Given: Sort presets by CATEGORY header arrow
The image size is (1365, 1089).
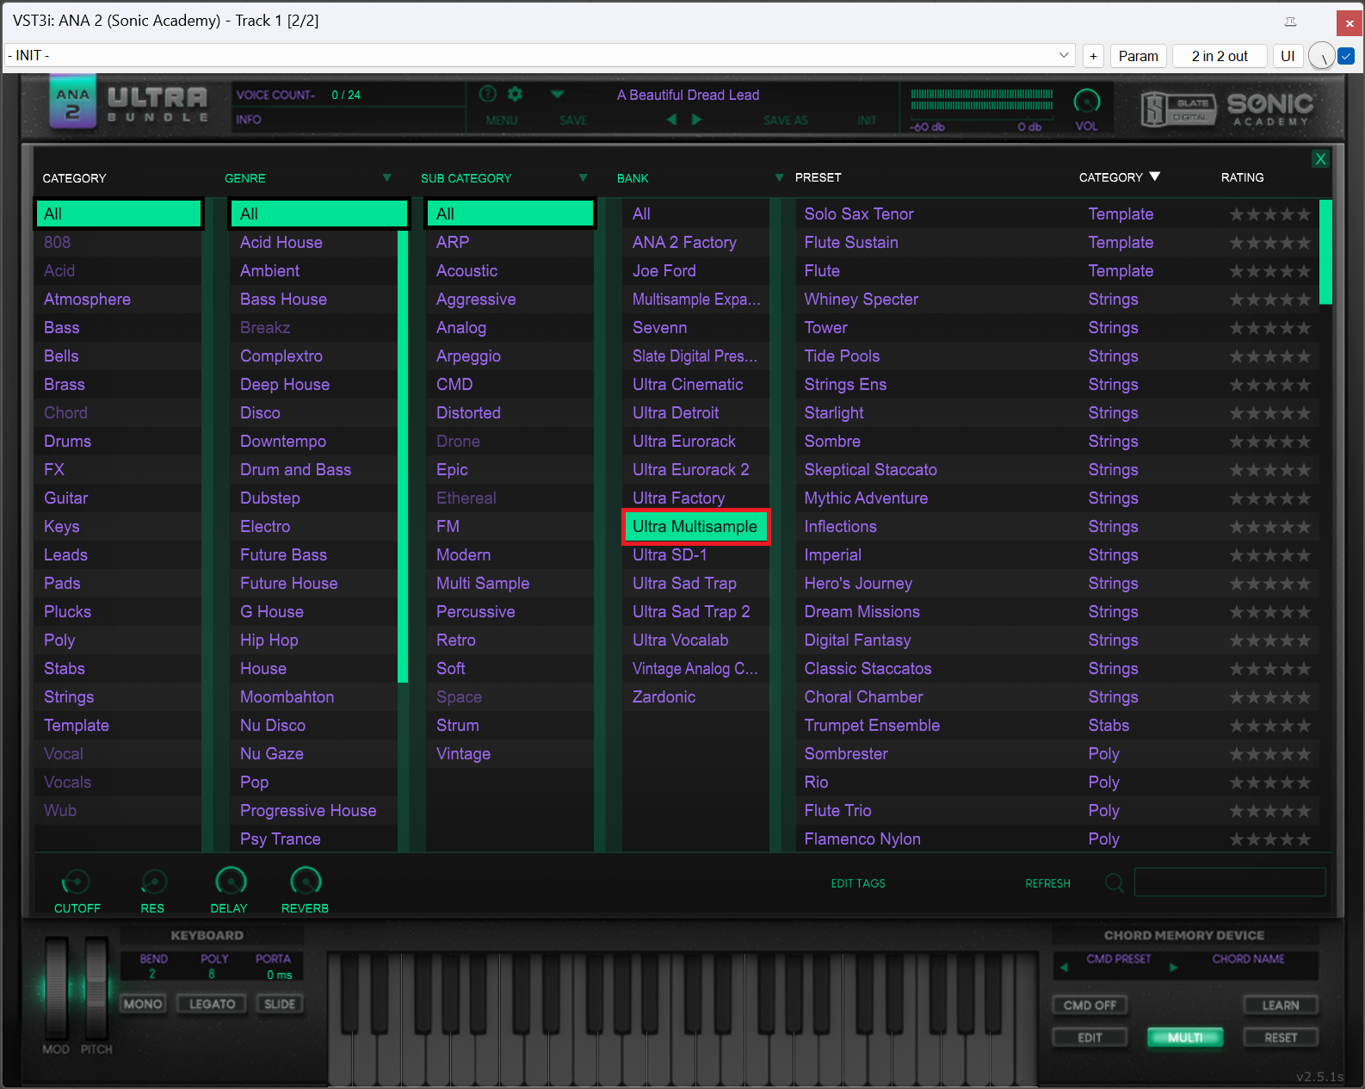Looking at the screenshot, I should click(x=1155, y=176).
